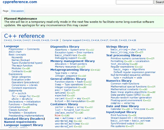164x130 pixels.
Task: Select the Page tab
Action: click(x=5, y=11)
